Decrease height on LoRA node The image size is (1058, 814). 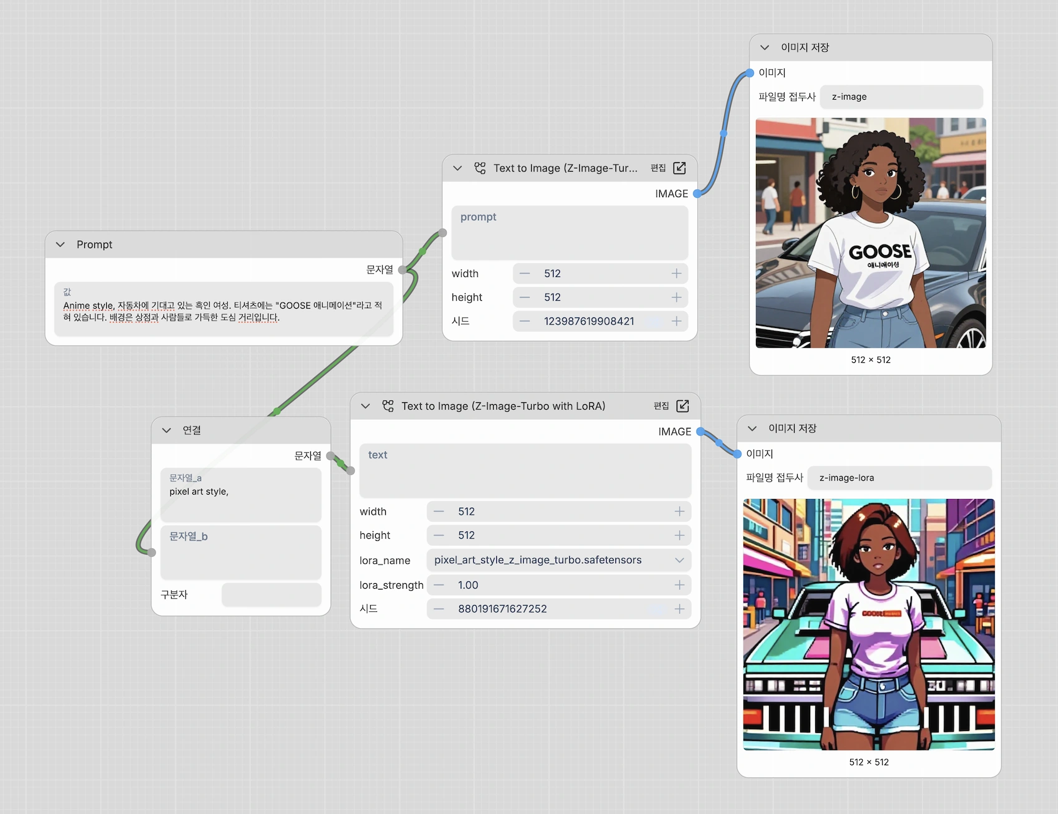(439, 535)
